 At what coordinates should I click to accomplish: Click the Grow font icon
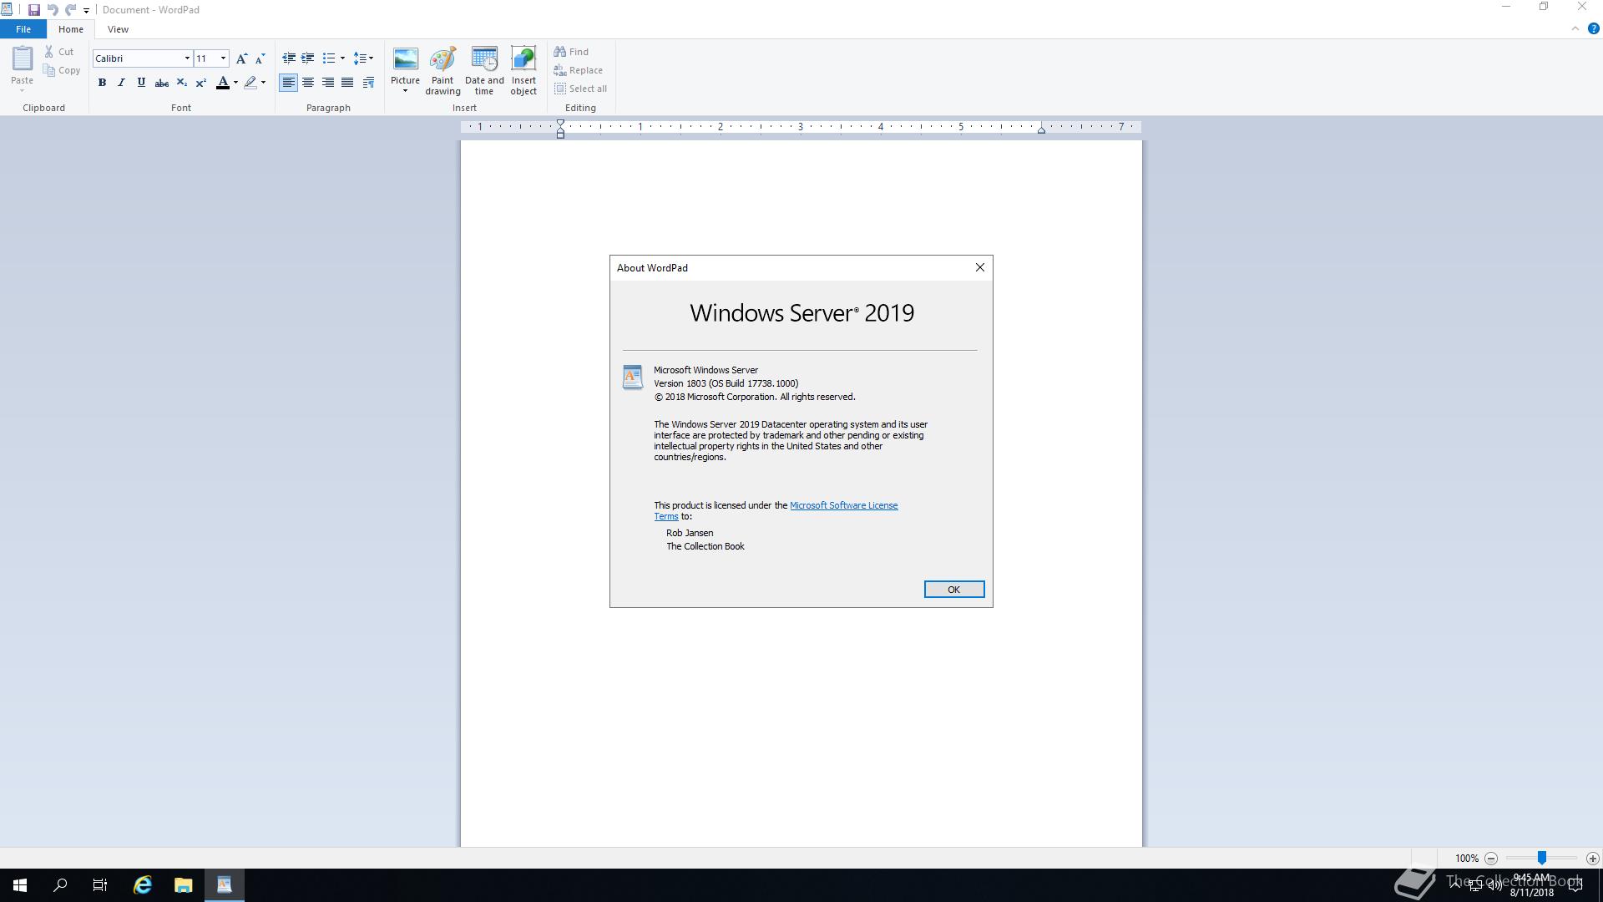[x=241, y=58]
